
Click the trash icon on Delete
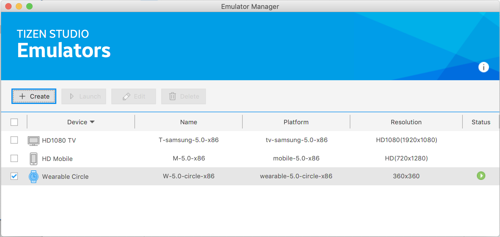pyautogui.click(x=172, y=96)
